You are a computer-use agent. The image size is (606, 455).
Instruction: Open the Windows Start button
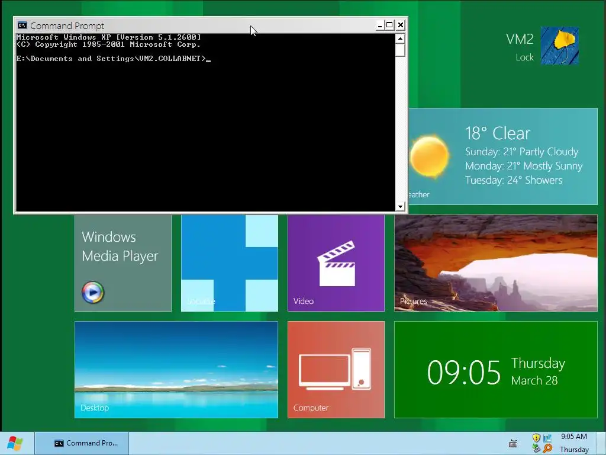click(x=15, y=443)
